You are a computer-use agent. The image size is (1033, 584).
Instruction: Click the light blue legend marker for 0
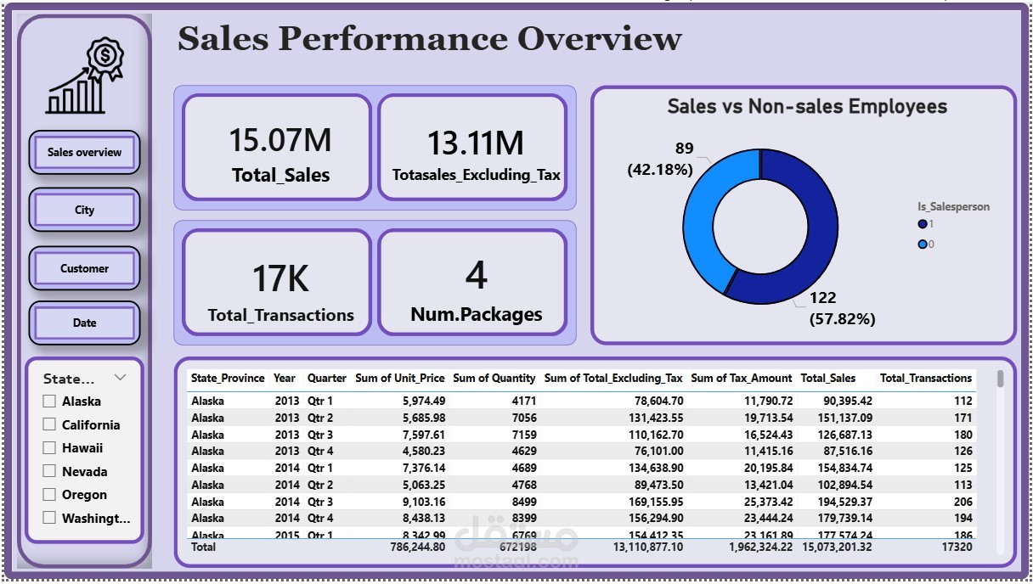[x=922, y=244]
